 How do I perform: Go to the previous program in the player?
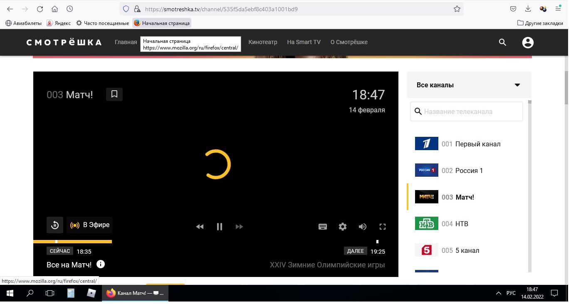point(200,227)
